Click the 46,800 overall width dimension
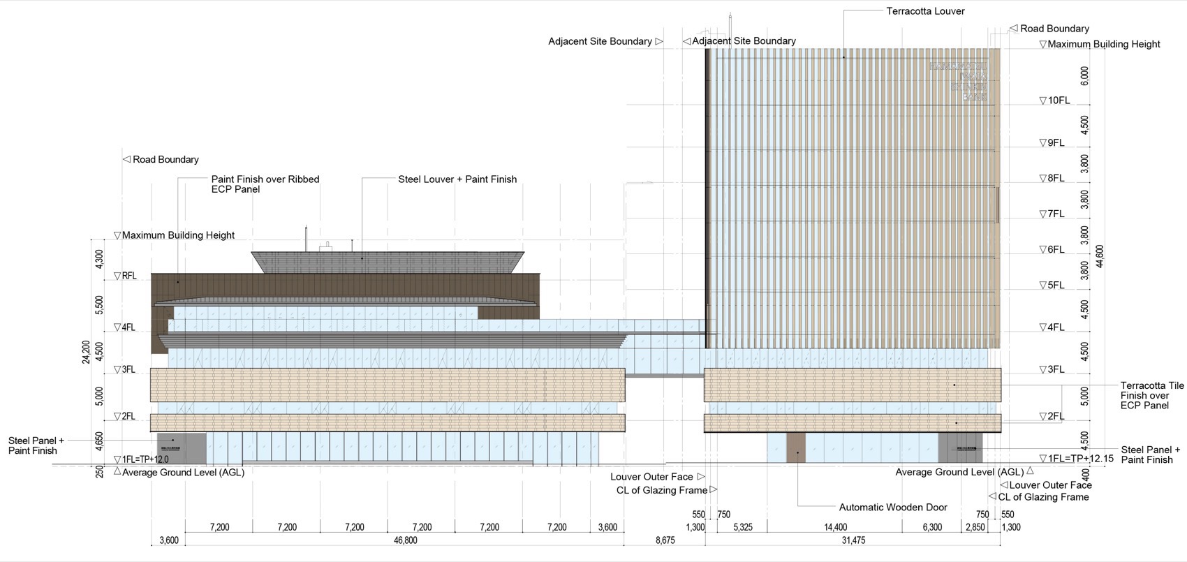1187x562 pixels. [405, 540]
